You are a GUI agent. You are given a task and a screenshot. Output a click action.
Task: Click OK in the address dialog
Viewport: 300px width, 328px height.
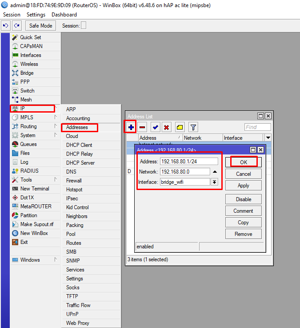pyautogui.click(x=244, y=162)
